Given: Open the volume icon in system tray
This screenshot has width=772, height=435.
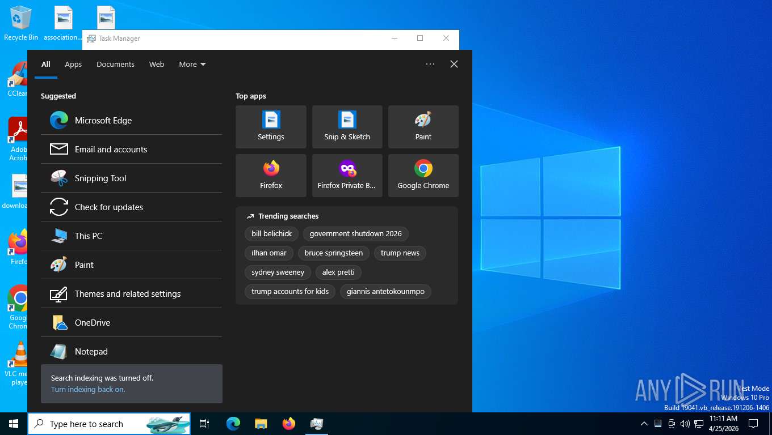Looking at the screenshot, I should pyautogui.click(x=685, y=424).
